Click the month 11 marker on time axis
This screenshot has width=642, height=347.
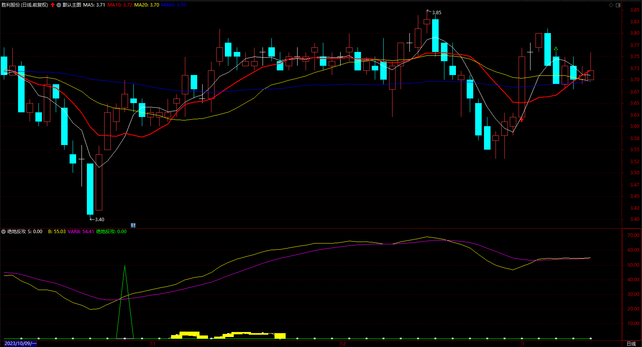pos(153,344)
